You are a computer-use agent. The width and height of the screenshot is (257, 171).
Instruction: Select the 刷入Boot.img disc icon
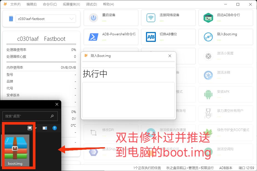tap(208, 37)
